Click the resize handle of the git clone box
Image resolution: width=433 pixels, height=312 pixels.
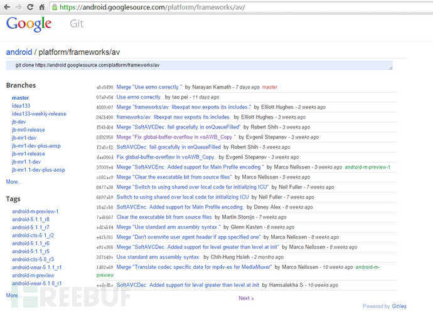390,68
